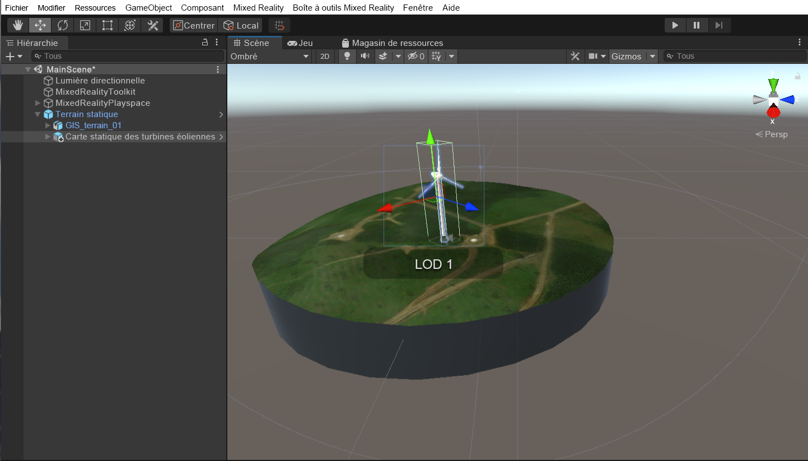Select the Rotate tool
The width and height of the screenshot is (808, 461).
tap(63, 25)
